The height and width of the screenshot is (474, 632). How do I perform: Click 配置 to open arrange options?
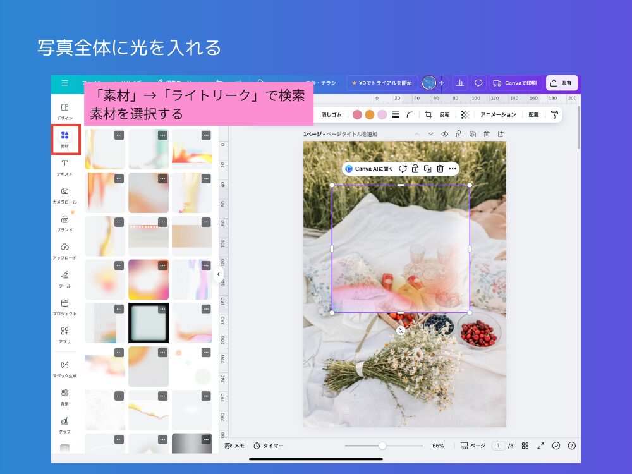click(x=534, y=115)
